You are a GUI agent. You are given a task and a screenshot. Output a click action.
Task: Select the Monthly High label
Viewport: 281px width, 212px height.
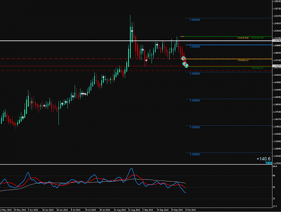[258, 38]
